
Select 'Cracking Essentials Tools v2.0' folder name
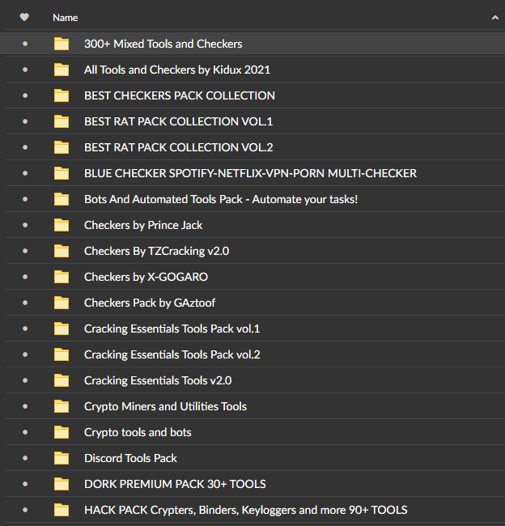point(158,380)
